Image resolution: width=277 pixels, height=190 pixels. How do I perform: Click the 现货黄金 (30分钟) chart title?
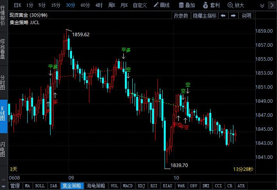pyautogui.click(x=28, y=15)
